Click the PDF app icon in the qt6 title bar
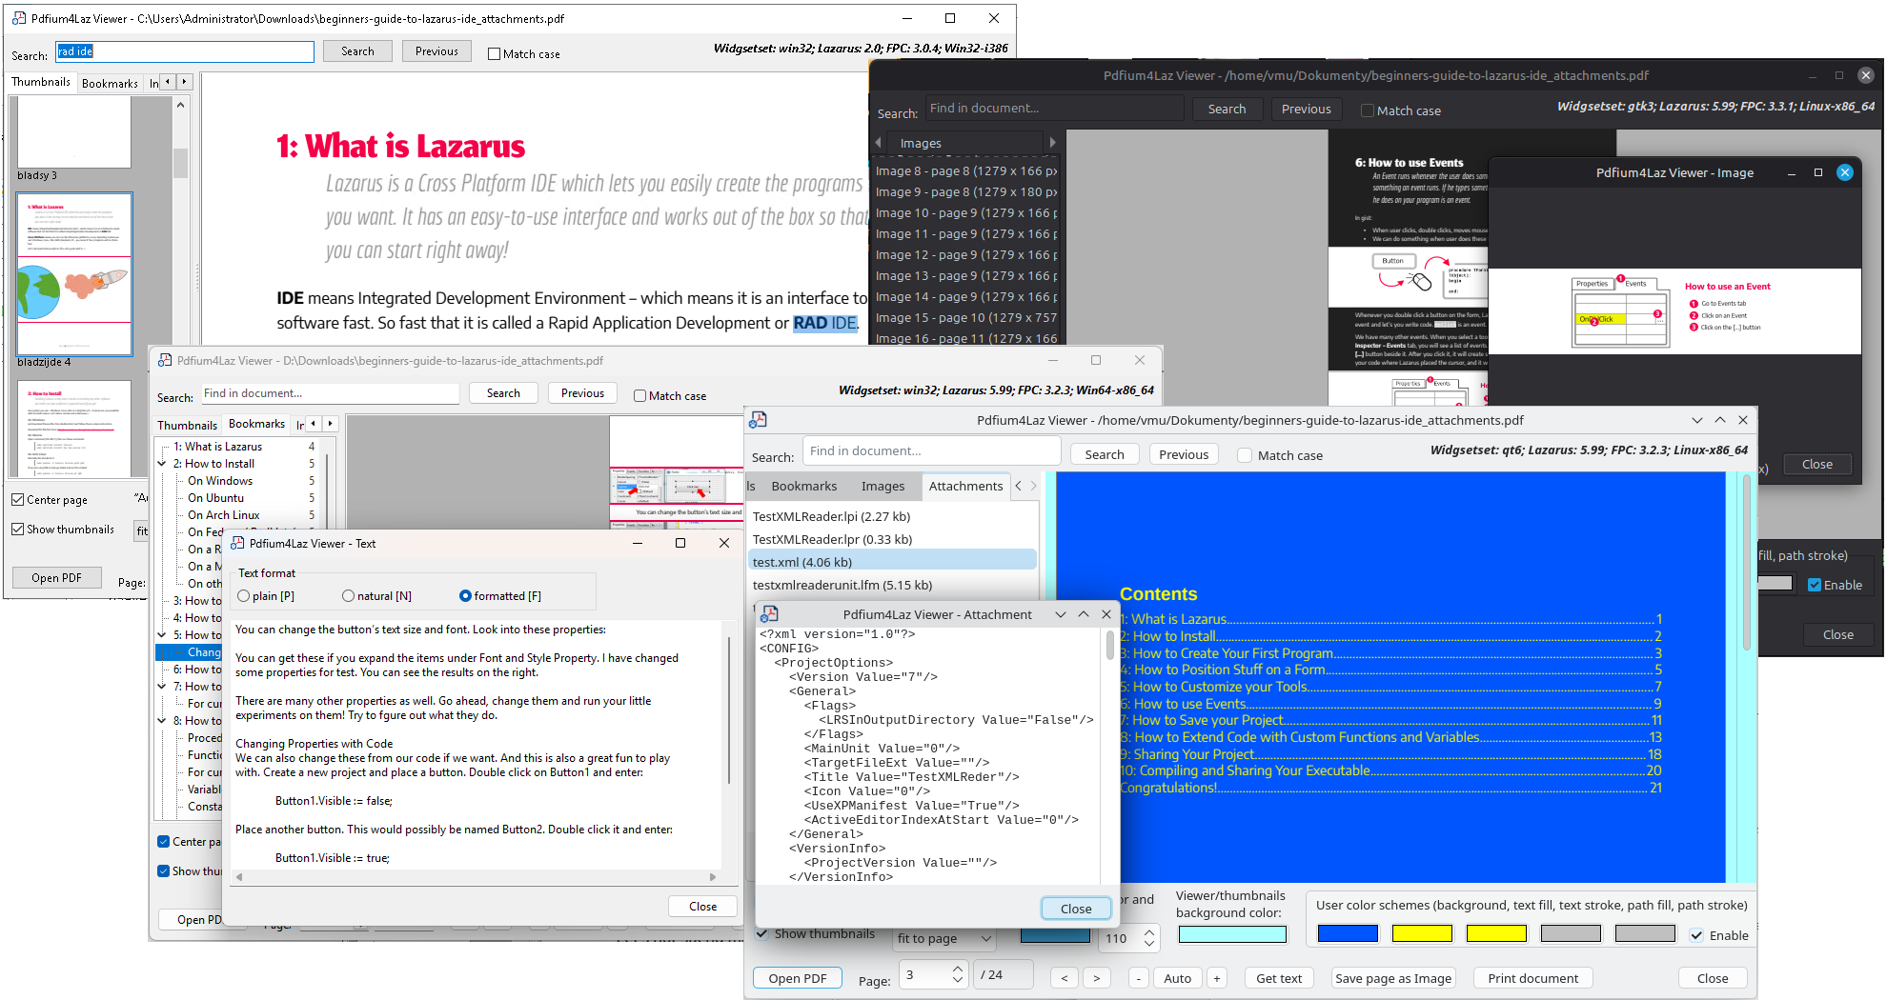Image resolution: width=1887 pixels, height=1000 pixels. [759, 420]
